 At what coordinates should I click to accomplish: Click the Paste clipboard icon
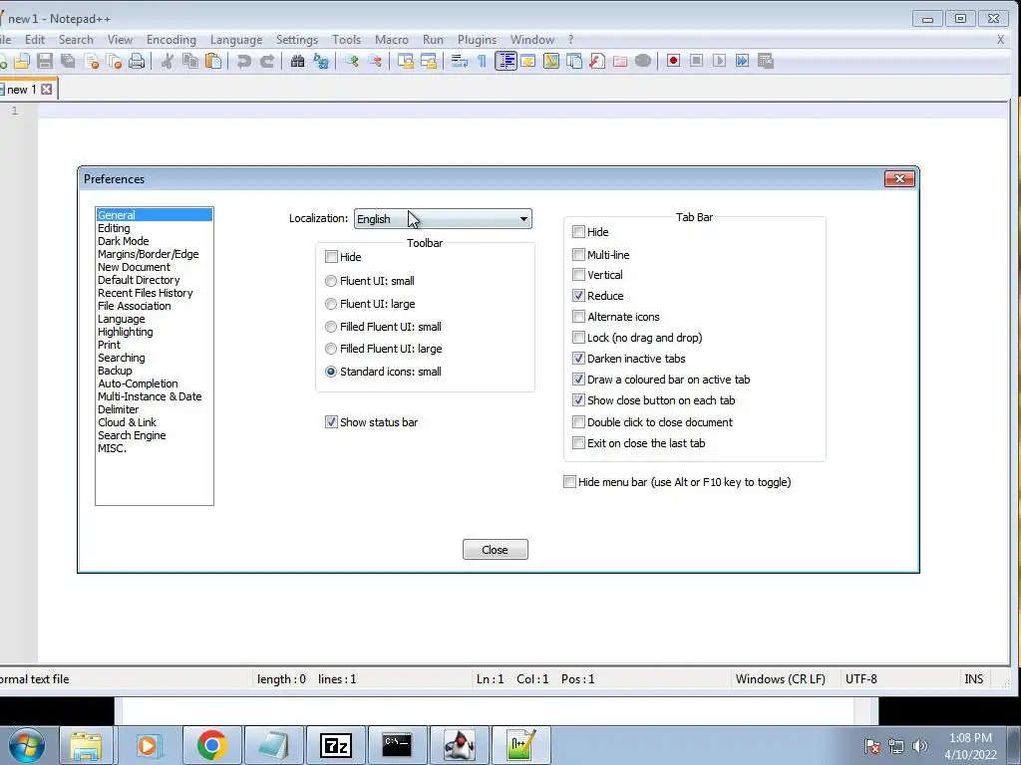[x=213, y=61]
